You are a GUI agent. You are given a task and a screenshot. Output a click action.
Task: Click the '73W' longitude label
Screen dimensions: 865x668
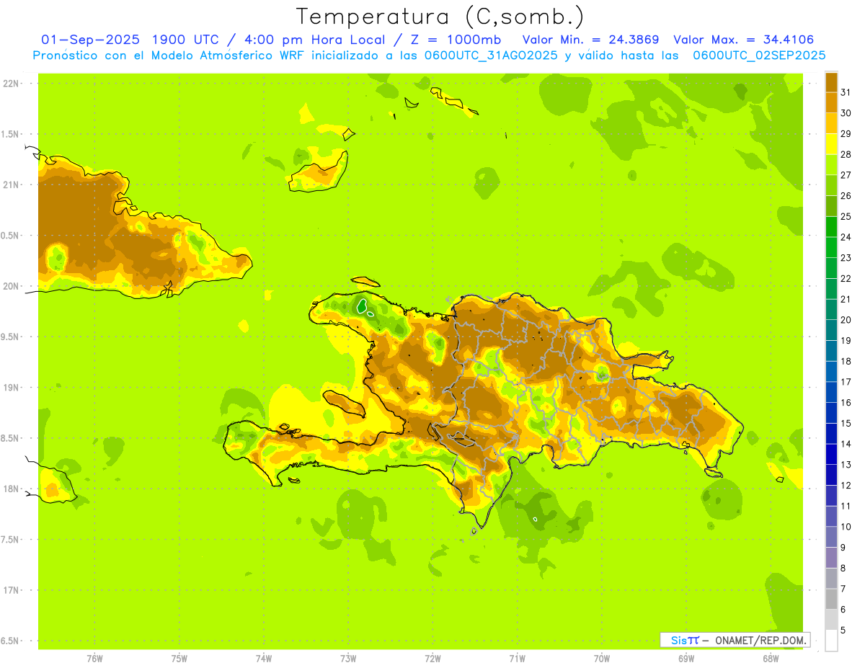point(348,659)
